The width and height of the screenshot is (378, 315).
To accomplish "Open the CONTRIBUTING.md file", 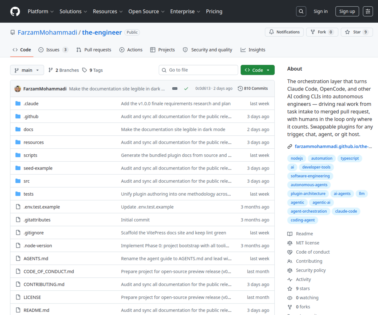I will (44, 284).
